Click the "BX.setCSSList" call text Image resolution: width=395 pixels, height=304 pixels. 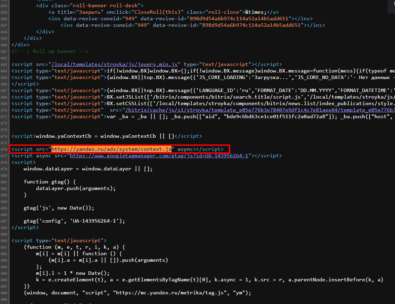[127, 103]
